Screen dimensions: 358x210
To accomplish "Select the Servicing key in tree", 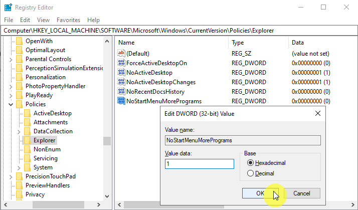I will 45,158.
